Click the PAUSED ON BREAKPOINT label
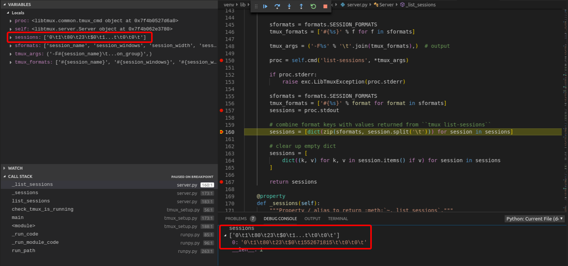This screenshot has width=568, height=266. point(192,177)
